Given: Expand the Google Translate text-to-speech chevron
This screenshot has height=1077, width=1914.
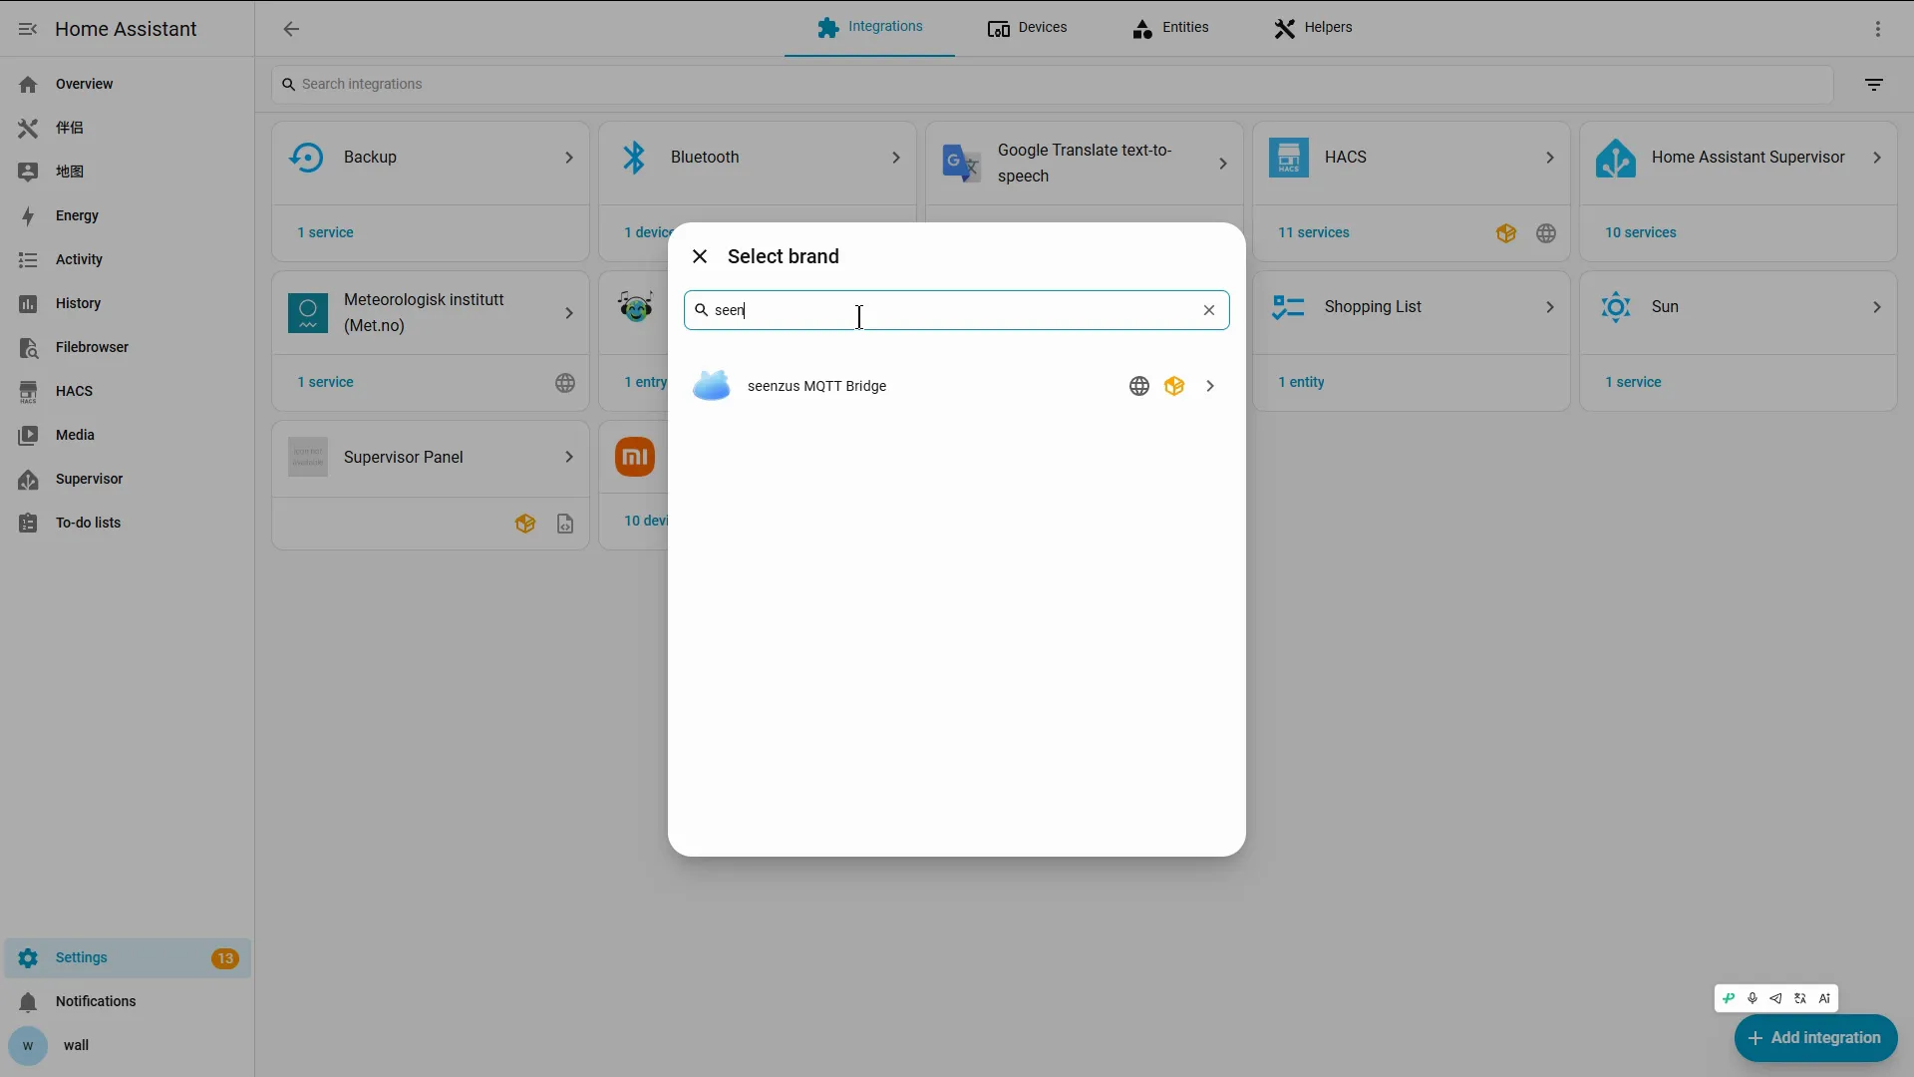Looking at the screenshot, I should tap(1223, 164).
